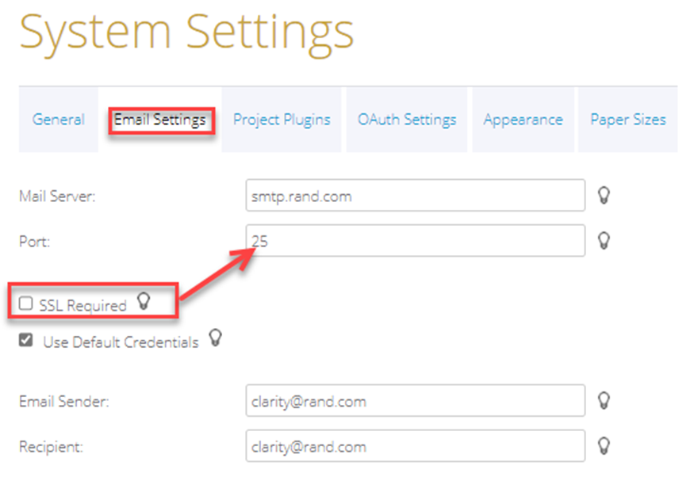Click into the Mail Server input field
The height and width of the screenshot is (481, 694).
tap(415, 196)
